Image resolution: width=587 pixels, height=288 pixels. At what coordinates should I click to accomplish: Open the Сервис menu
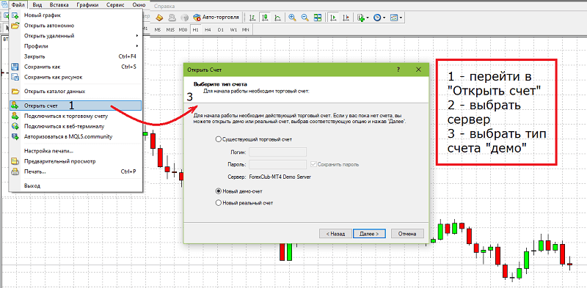point(116,5)
